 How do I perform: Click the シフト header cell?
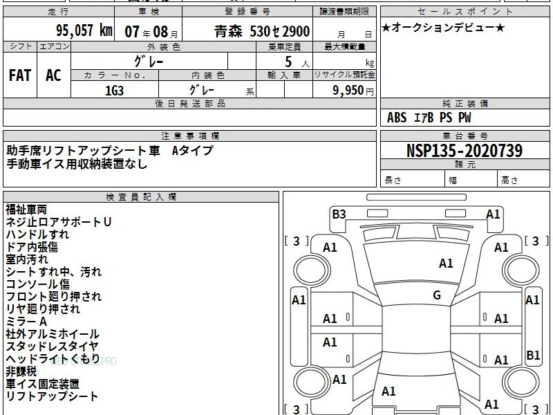tap(20, 46)
